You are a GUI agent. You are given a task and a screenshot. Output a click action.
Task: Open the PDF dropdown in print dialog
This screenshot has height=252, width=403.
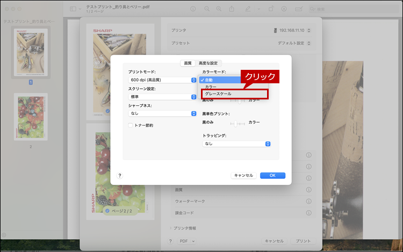(186, 241)
